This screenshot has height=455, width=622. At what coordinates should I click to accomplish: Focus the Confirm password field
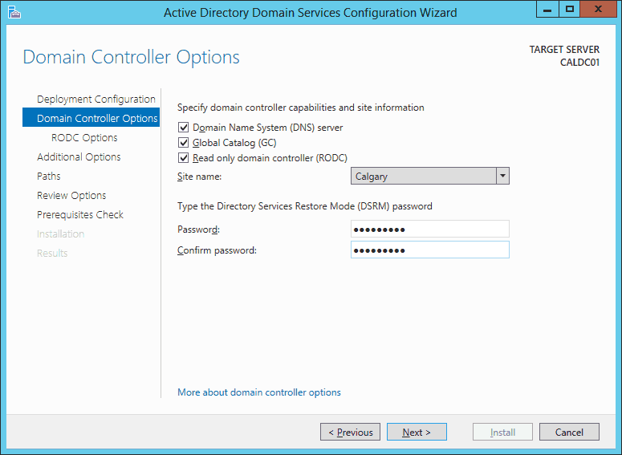[x=430, y=250]
